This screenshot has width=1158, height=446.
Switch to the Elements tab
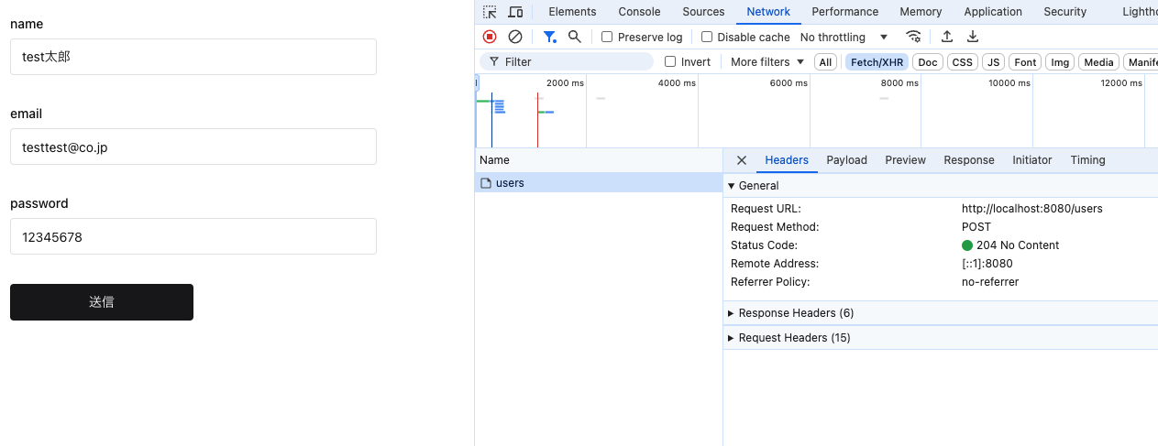click(x=572, y=12)
